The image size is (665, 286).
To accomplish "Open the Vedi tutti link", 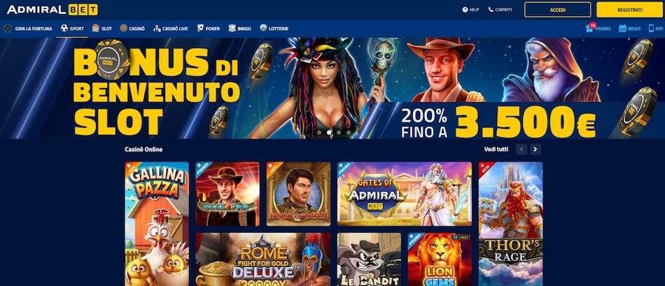I will (496, 149).
